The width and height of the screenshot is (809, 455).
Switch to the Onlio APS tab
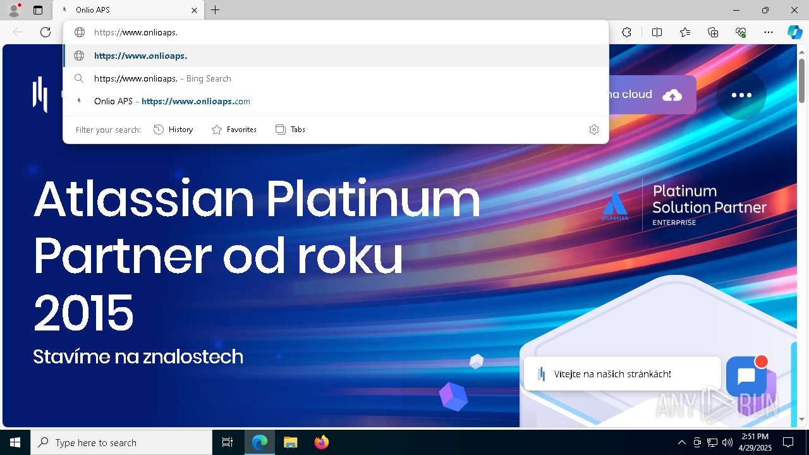click(128, 10)
